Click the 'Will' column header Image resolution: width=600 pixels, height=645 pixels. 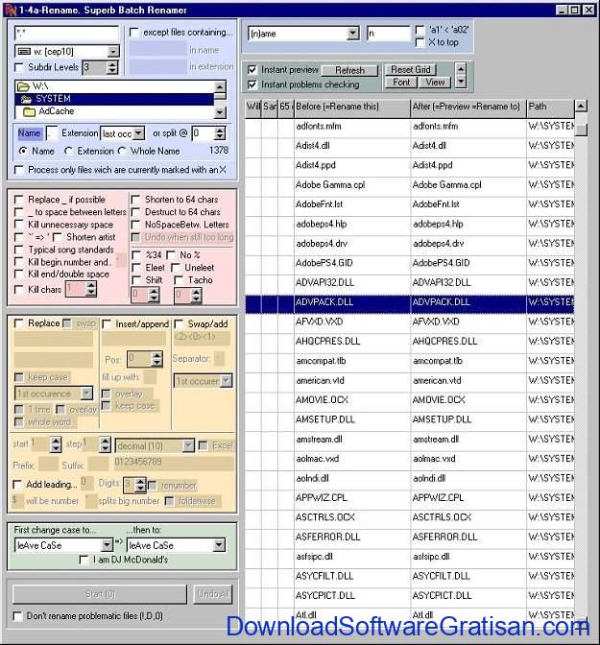click(253, 107)
